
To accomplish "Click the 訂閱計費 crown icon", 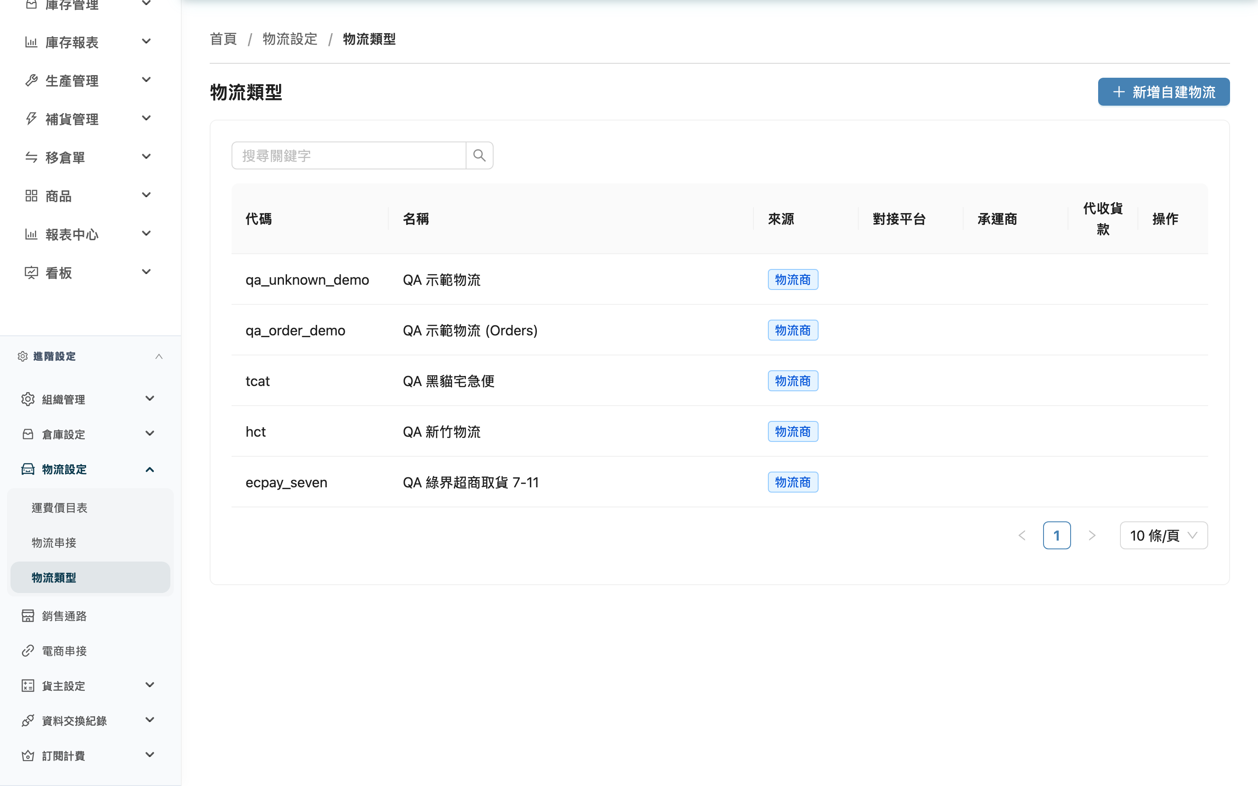I will tap(28, 756).
